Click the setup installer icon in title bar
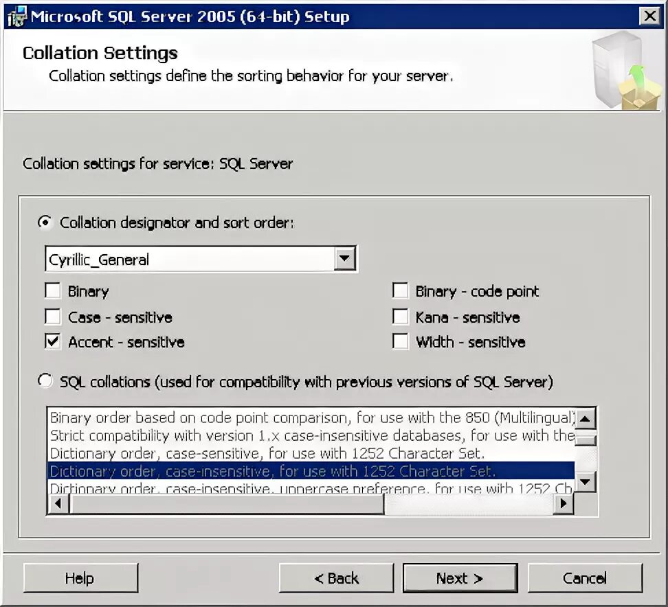 (x=17, y=17)
